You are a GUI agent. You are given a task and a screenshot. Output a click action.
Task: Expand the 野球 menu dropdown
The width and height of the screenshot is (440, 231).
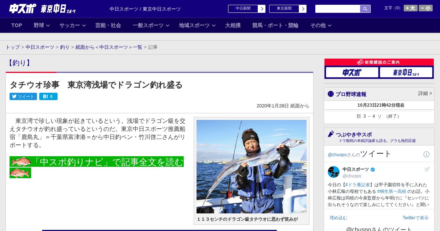coord(42,25)
